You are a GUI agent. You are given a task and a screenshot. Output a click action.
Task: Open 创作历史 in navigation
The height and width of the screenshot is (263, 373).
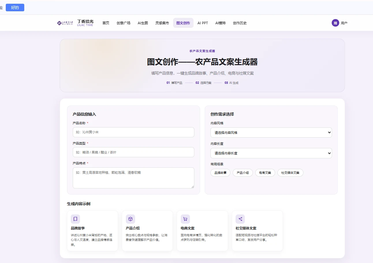240,23
